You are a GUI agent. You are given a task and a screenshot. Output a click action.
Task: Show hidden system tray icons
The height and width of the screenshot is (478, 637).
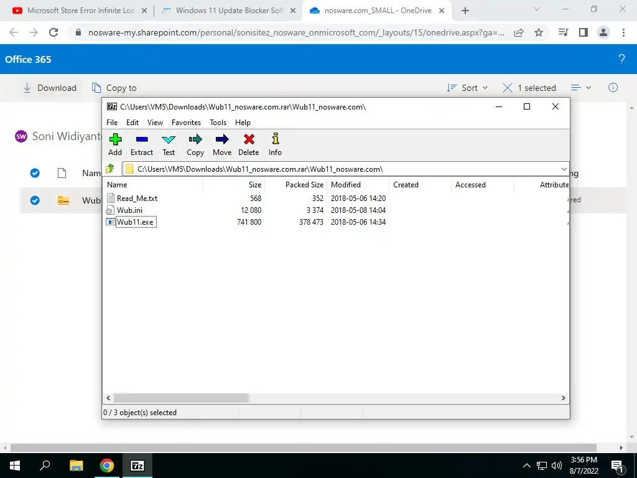coord(526,466)
